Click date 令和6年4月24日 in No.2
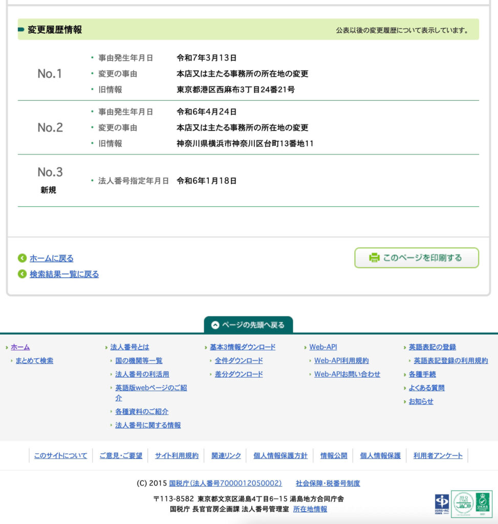Viewport: 498px width, 524px height. pos(207,112)
